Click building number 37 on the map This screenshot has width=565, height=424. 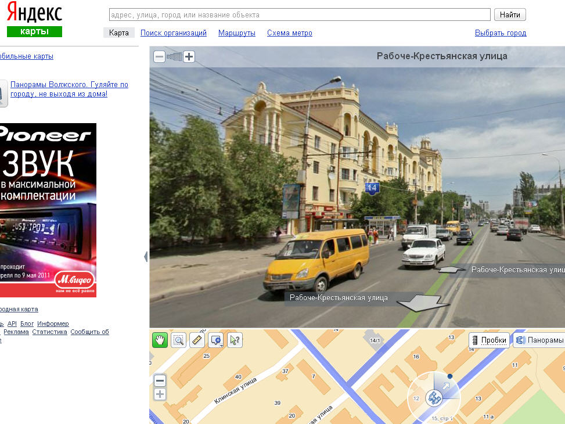pos(285,371)
